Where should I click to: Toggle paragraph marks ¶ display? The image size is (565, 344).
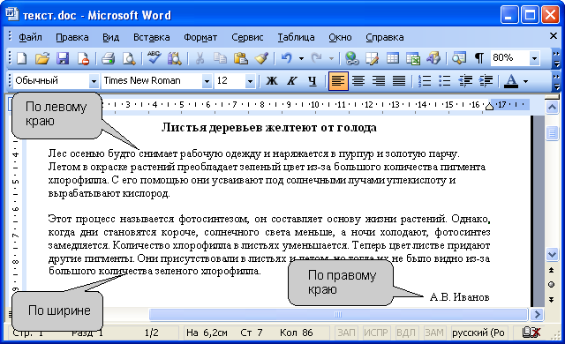(x=479, y=58)
